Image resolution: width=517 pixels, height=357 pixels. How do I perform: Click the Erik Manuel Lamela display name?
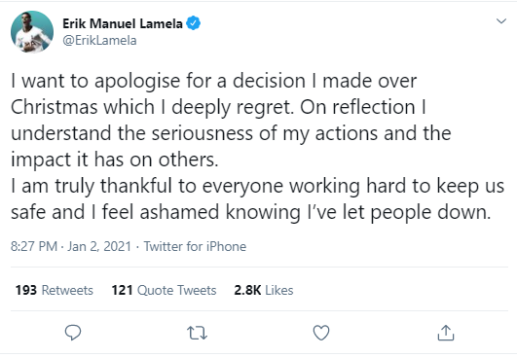[x=123, y=23]
